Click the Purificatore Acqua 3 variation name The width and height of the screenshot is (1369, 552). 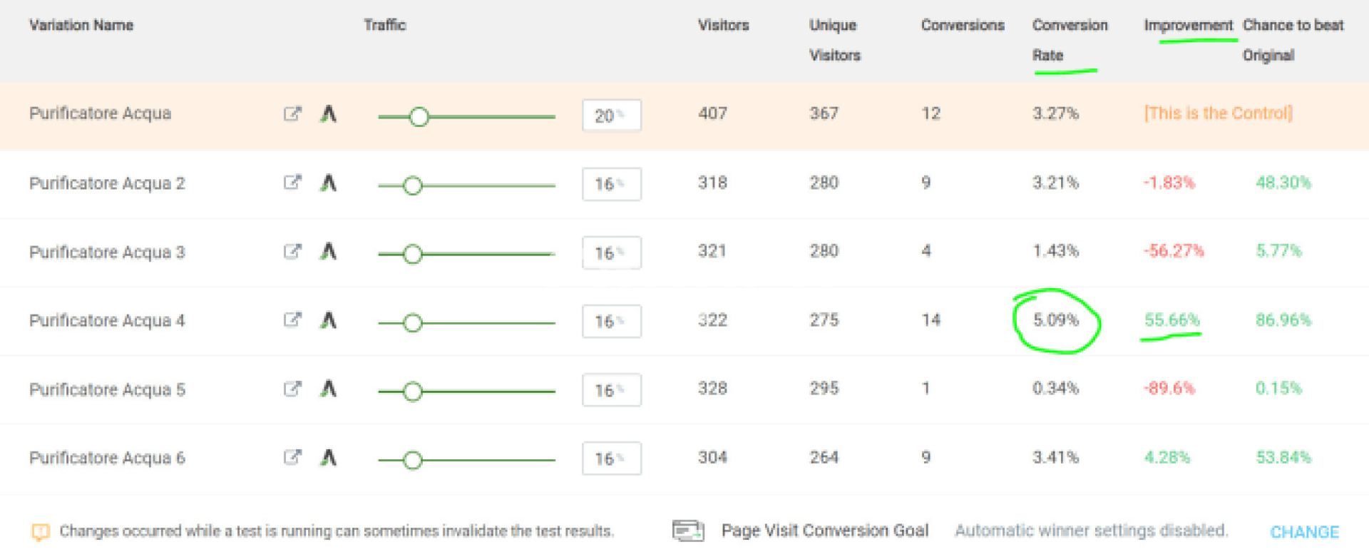[107, 252]
